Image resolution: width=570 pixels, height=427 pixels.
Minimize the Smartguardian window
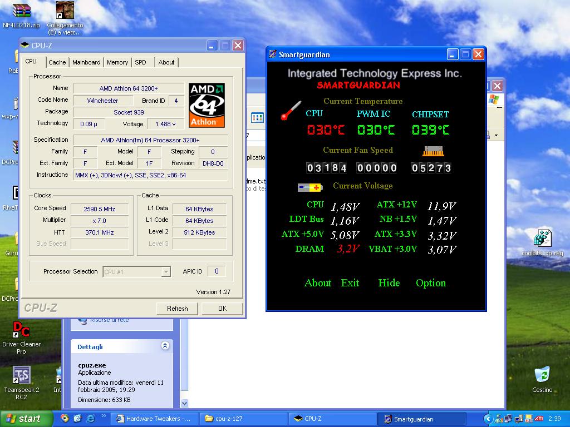452,54
